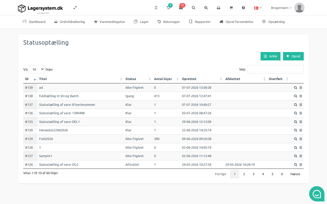
Task: Click the advanced search zoom-plus icon
Action: [x=206, y=8]
